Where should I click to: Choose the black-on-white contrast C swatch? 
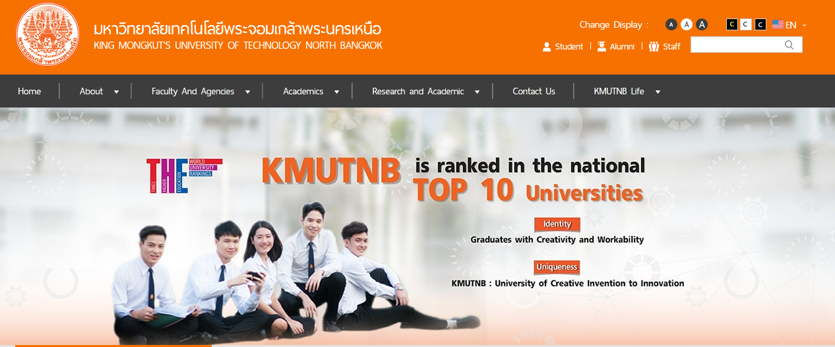click(746, 24)
